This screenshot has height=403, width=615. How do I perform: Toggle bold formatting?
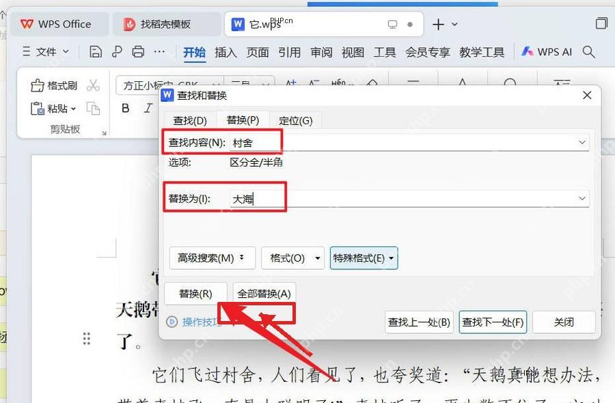click(126, 108)
